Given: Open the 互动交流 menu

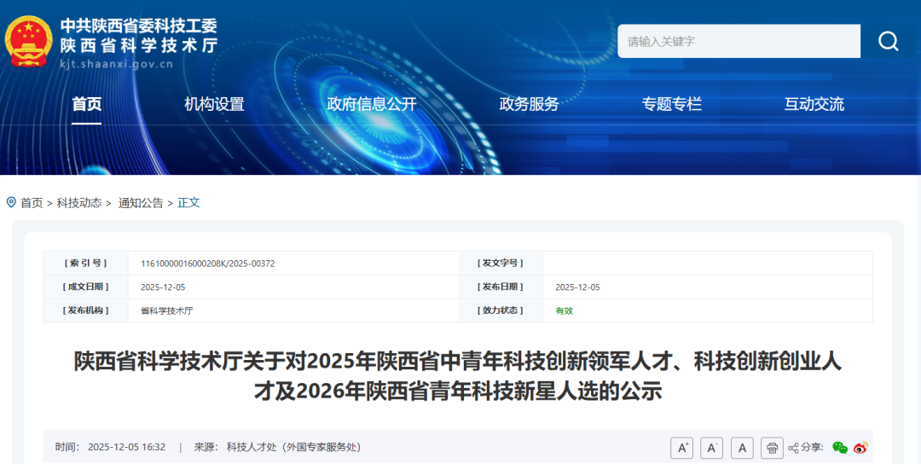Looking at the screenshot, I should click(x=814, y=105).
